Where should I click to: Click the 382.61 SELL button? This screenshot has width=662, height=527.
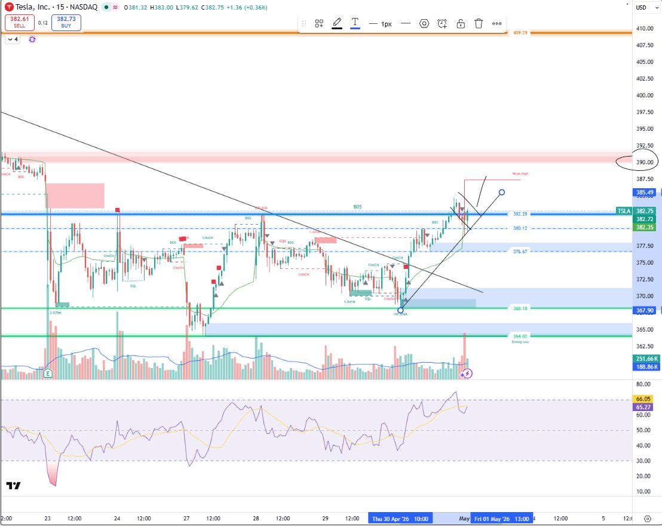[x=20, y=22]
